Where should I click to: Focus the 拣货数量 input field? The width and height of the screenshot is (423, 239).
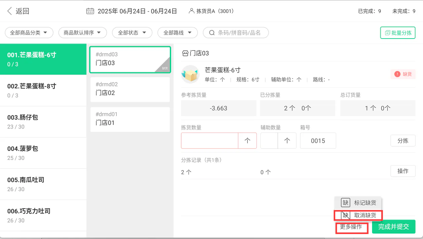pyautogui.click(x=210, y=140)
